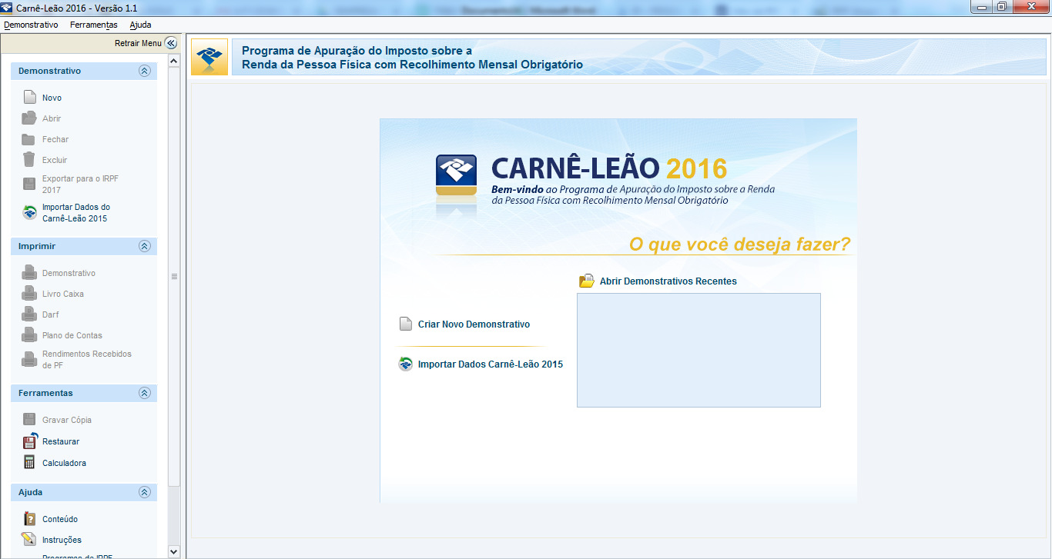Click the recent demonstrativos list box
Screen dimensions: 1052x559
[x=699, y=350]
